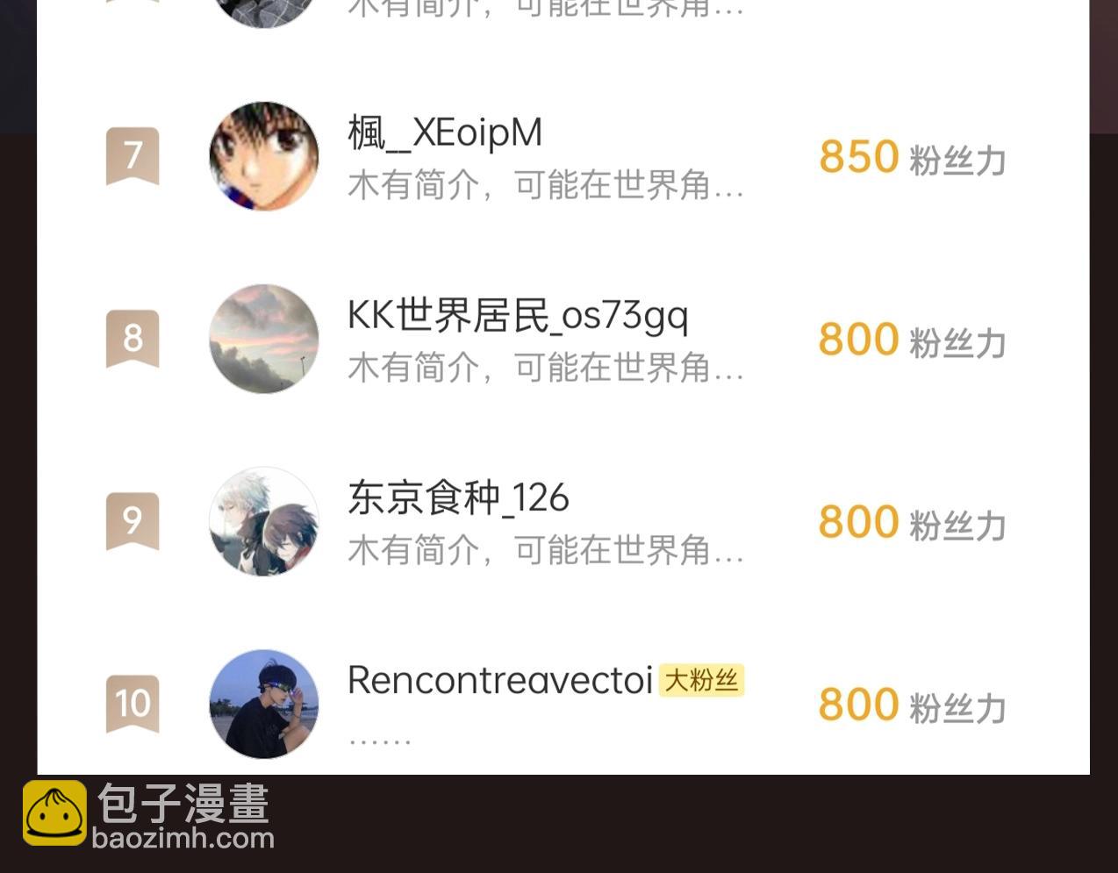Open the baozimh.com watermark link
Image resolution: width=1118 pixels, height=873 pixels.
(183, 839)
